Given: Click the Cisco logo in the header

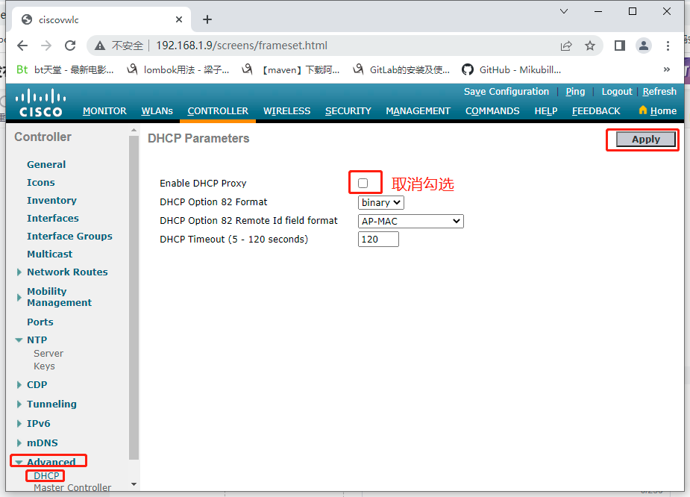Looking at the screenshot, I should (40, 103).
